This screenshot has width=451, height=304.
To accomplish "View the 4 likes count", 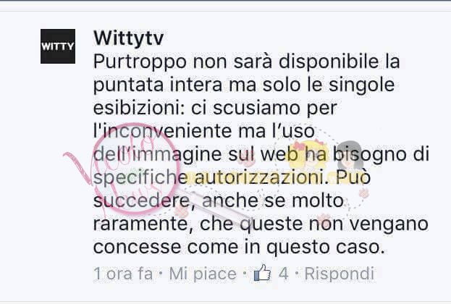I will 283,273.
